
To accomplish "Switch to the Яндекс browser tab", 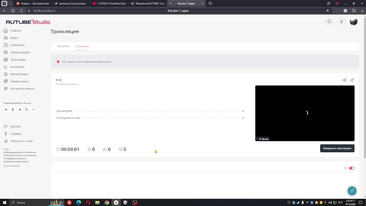I will click(x=33, y=3).
